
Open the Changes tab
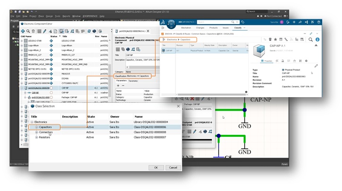tap(200, 28)
